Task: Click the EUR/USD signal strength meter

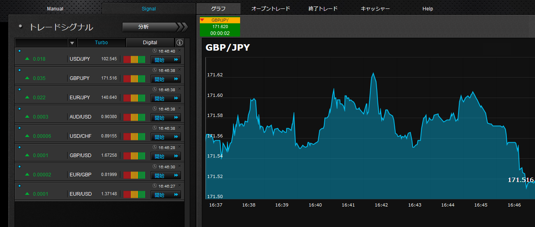Action: tap(134, 194)
